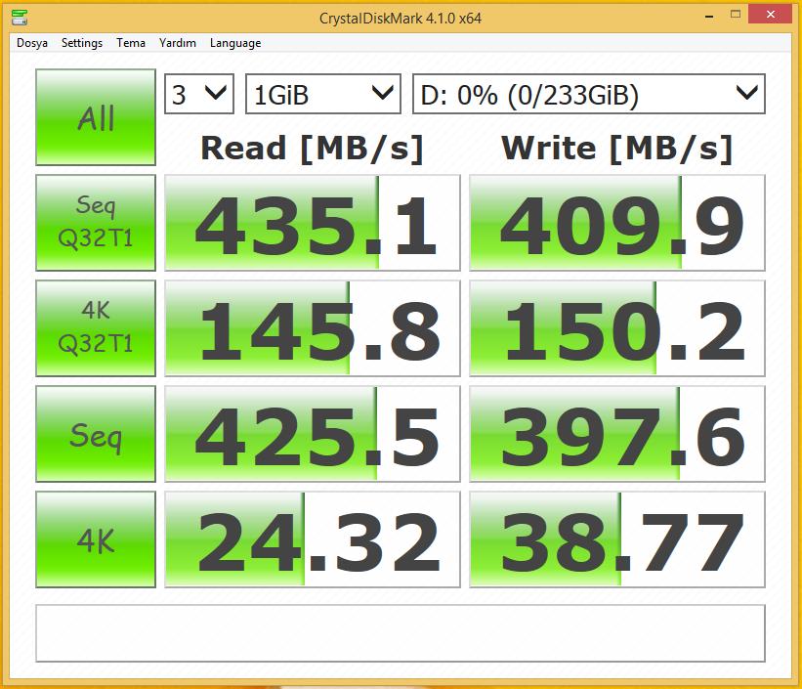
Task: Open the Dosya menu
Action: pyautogui.click(x=32, y=43)
